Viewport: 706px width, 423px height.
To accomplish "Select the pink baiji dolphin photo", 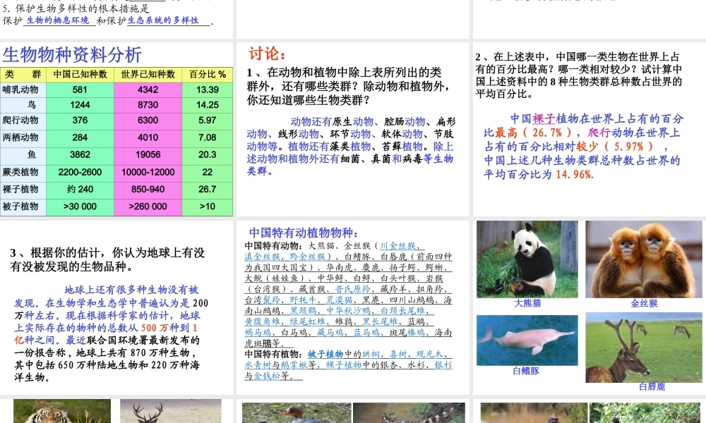I will pos(527,341).
